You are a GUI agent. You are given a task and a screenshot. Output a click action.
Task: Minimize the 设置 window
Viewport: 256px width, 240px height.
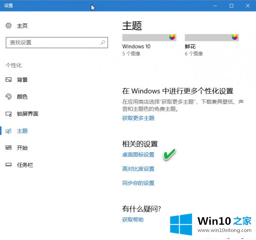pos(215,6)
